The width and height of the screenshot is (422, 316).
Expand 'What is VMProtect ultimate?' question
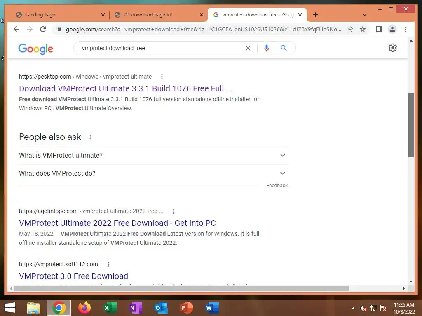tap(153, 155)
